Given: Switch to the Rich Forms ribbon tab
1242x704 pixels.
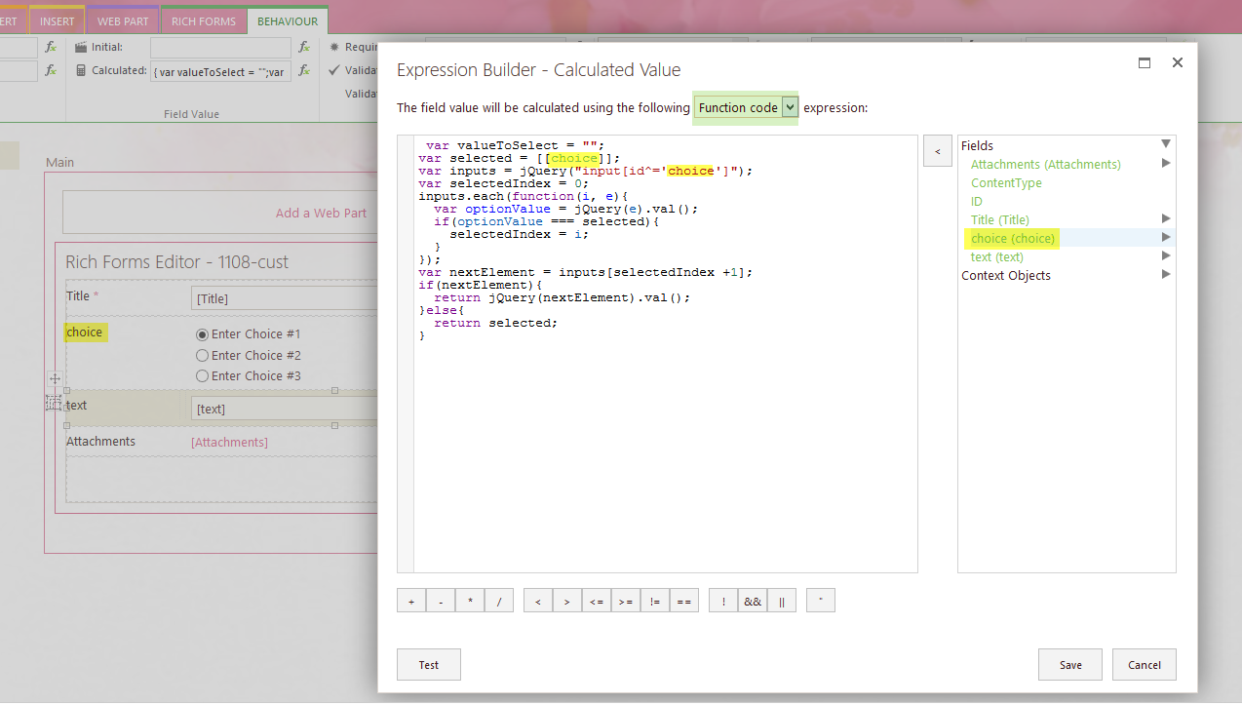Looking at the screenshot, I should coord(204,21).
